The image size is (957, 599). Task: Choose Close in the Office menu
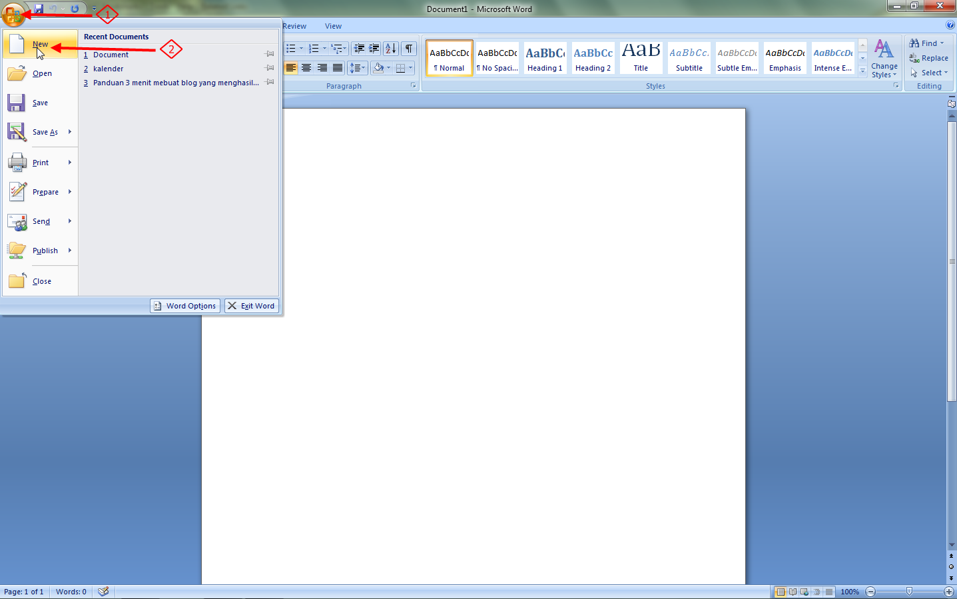[x=40, y=281]
